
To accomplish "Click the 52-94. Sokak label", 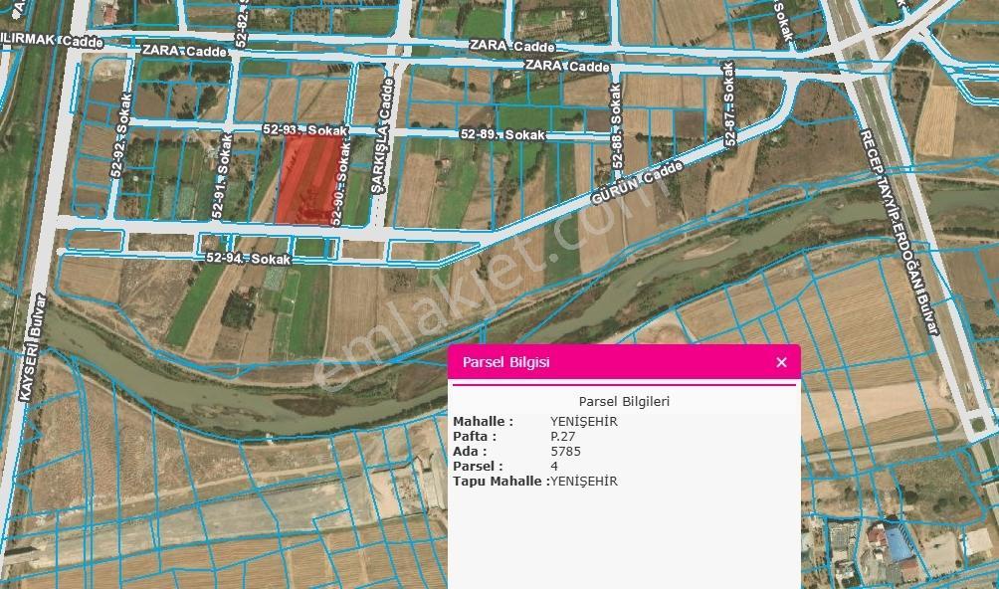I will click(x=249, y=259).
